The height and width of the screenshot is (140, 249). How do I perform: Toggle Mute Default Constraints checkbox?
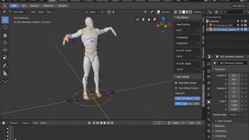click(x=176, y=88)
